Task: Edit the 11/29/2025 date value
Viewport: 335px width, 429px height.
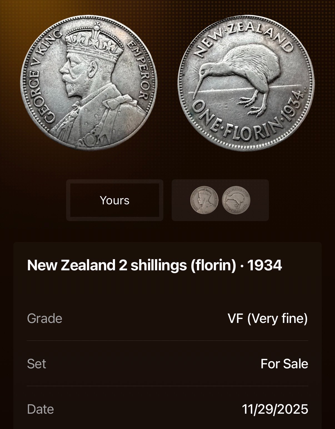Action: pos(275,409)
